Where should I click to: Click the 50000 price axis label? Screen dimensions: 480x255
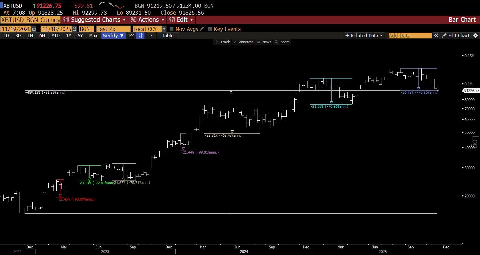coord(469,132)
